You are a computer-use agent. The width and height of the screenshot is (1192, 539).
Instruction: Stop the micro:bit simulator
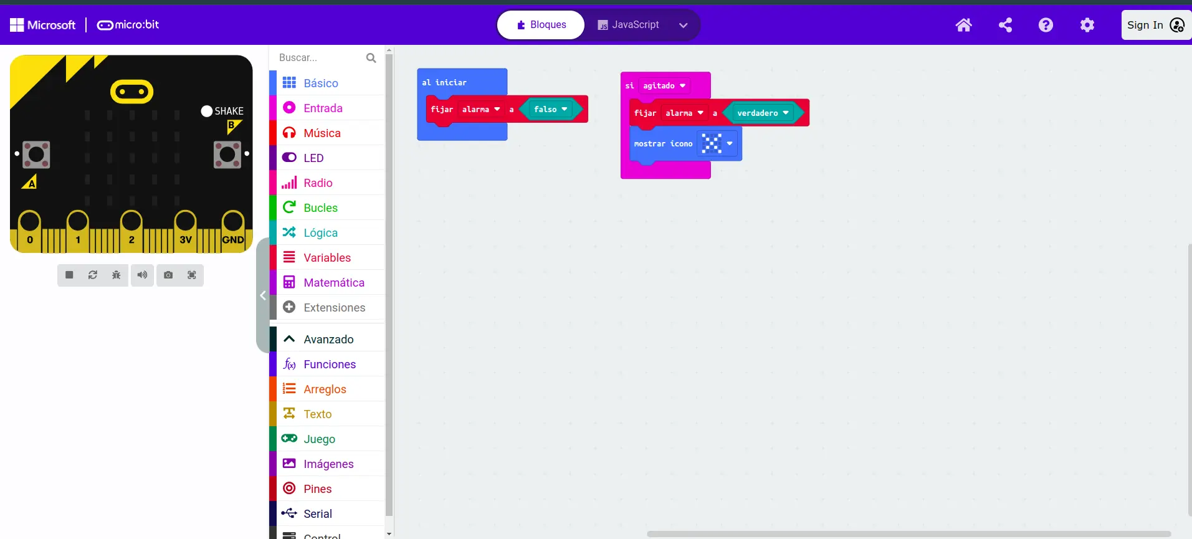69,275
